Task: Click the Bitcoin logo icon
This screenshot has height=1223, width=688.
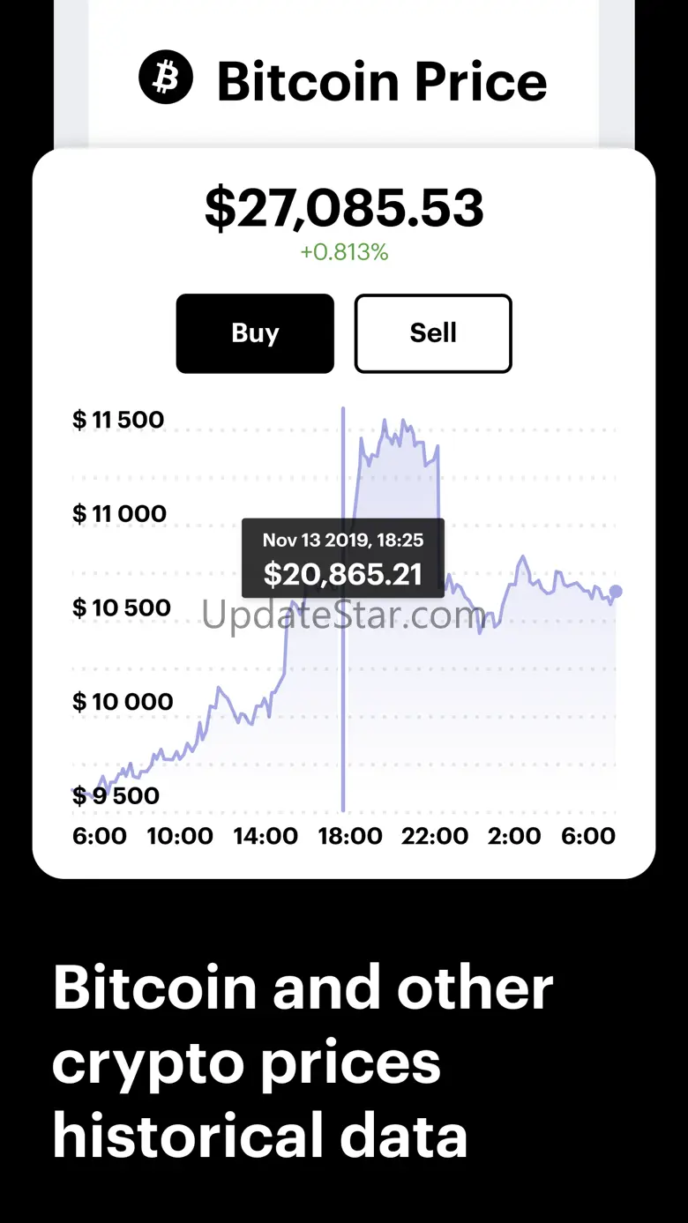Action: tap(165, 79)
